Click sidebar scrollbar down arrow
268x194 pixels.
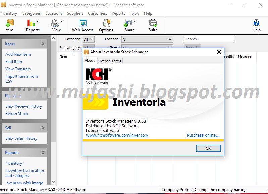[53, 182]
